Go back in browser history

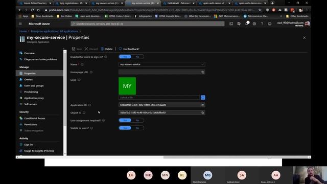point(20,10)
